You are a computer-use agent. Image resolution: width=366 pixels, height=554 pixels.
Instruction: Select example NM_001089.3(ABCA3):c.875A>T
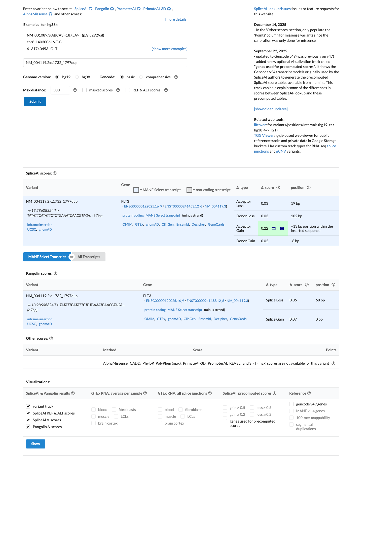tap(65, 35)
